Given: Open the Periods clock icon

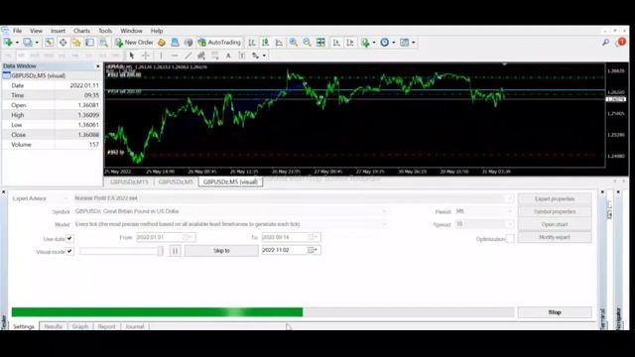Looking at the screenshot, I should click(385, 42).
